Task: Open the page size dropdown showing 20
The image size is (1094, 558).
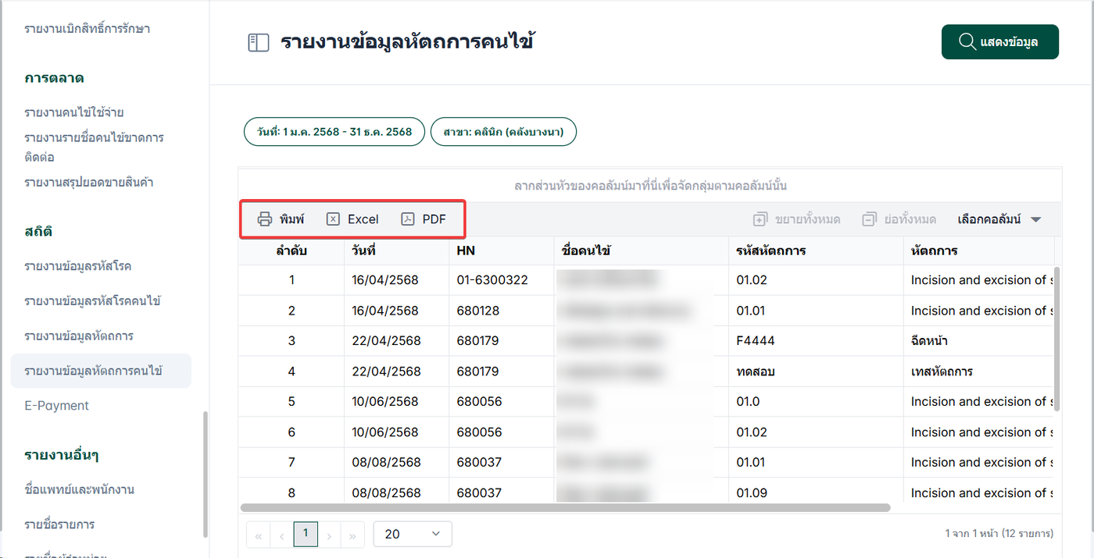Action: 413,534
